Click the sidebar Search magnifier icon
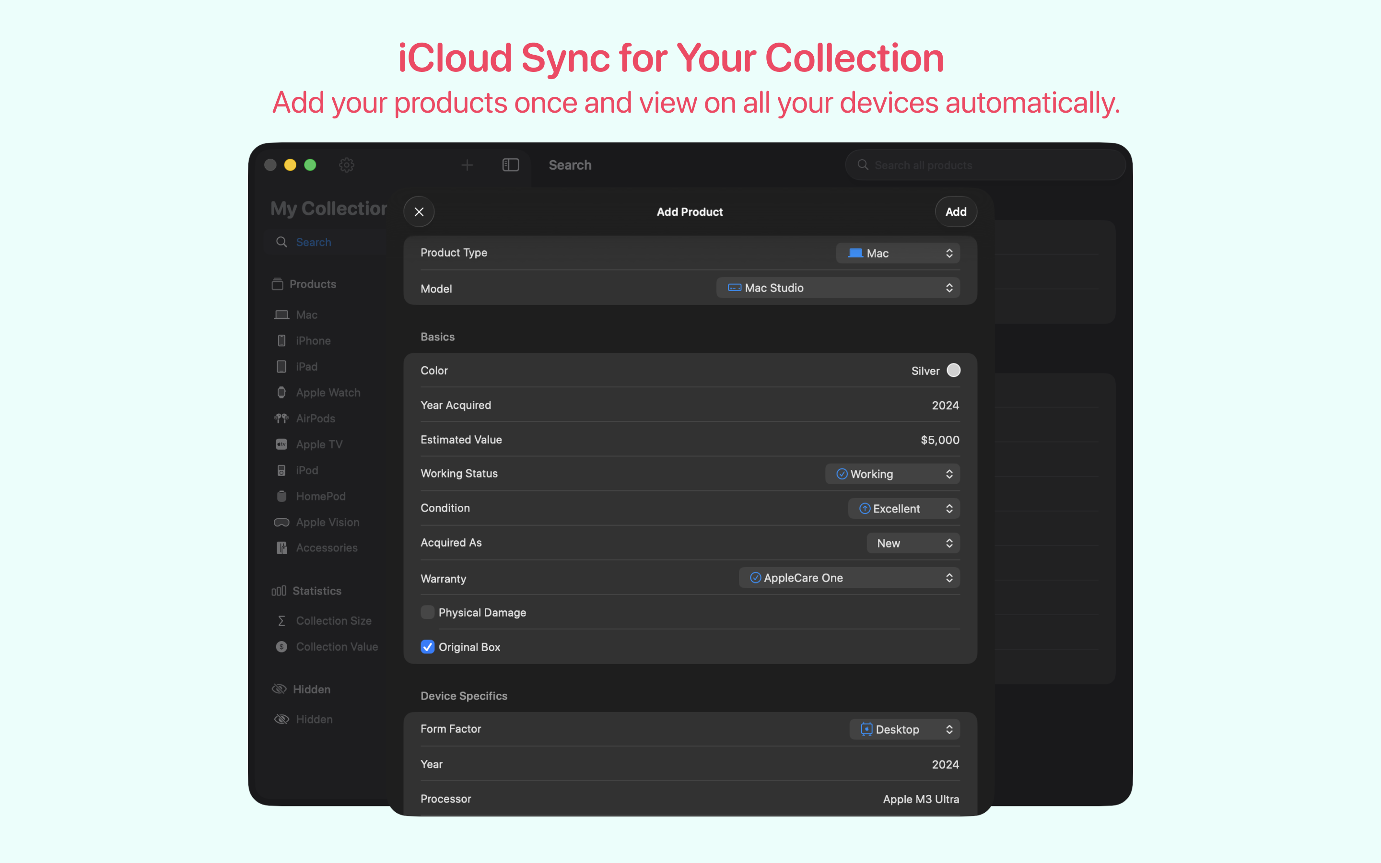 click(x=281, y=242)
